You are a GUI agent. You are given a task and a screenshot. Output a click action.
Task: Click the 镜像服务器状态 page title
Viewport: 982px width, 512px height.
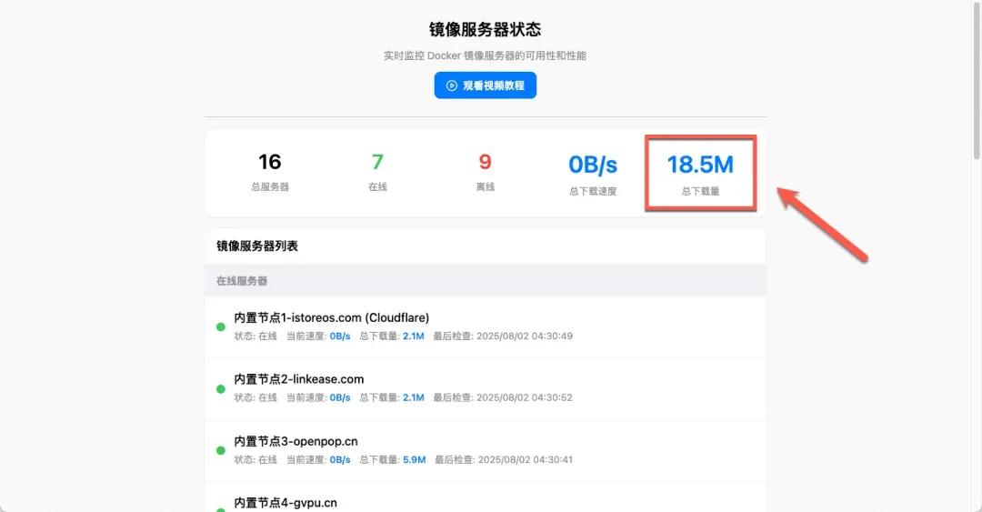(485, 29)
